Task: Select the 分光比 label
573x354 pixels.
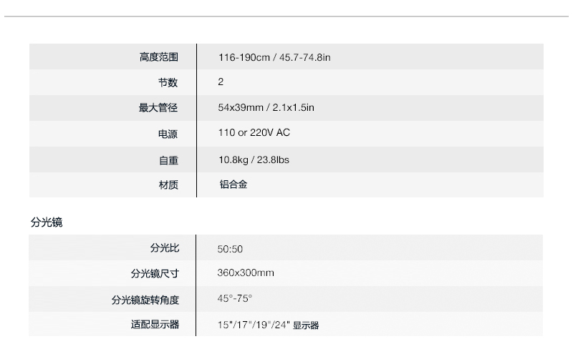Action: click(165, 247)
